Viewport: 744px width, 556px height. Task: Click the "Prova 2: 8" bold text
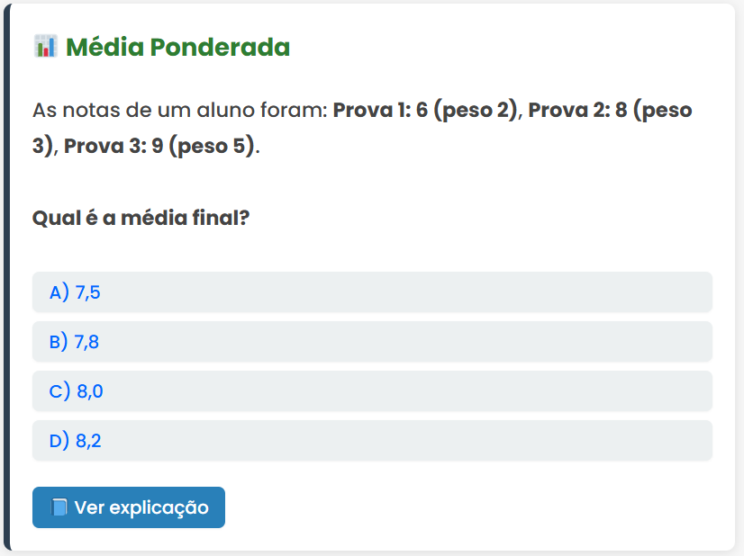coord(576,111)
